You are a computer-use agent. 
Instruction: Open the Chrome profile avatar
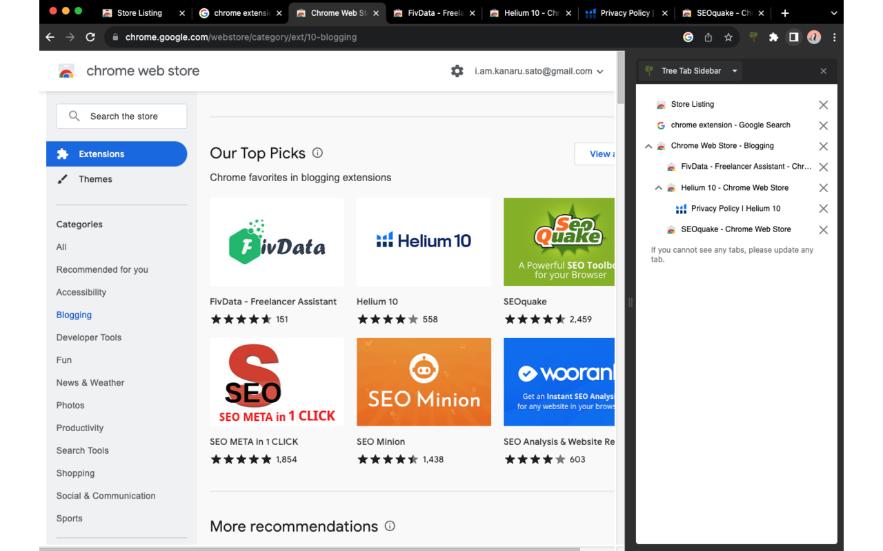[814, 37]
